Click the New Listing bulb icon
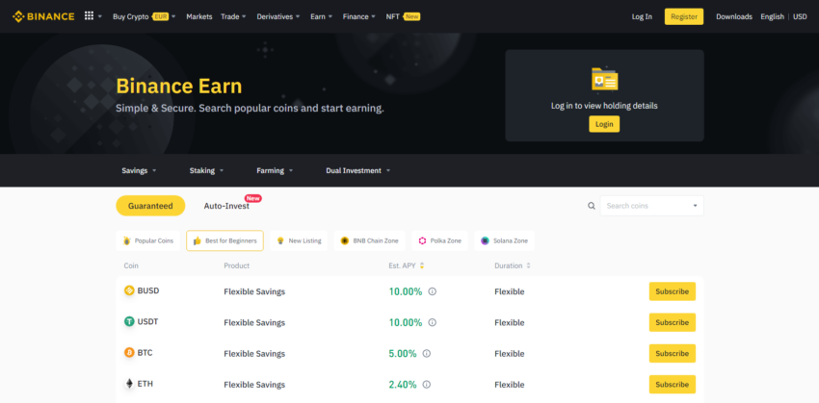The image size is (819, 403). tap(280, 240)
